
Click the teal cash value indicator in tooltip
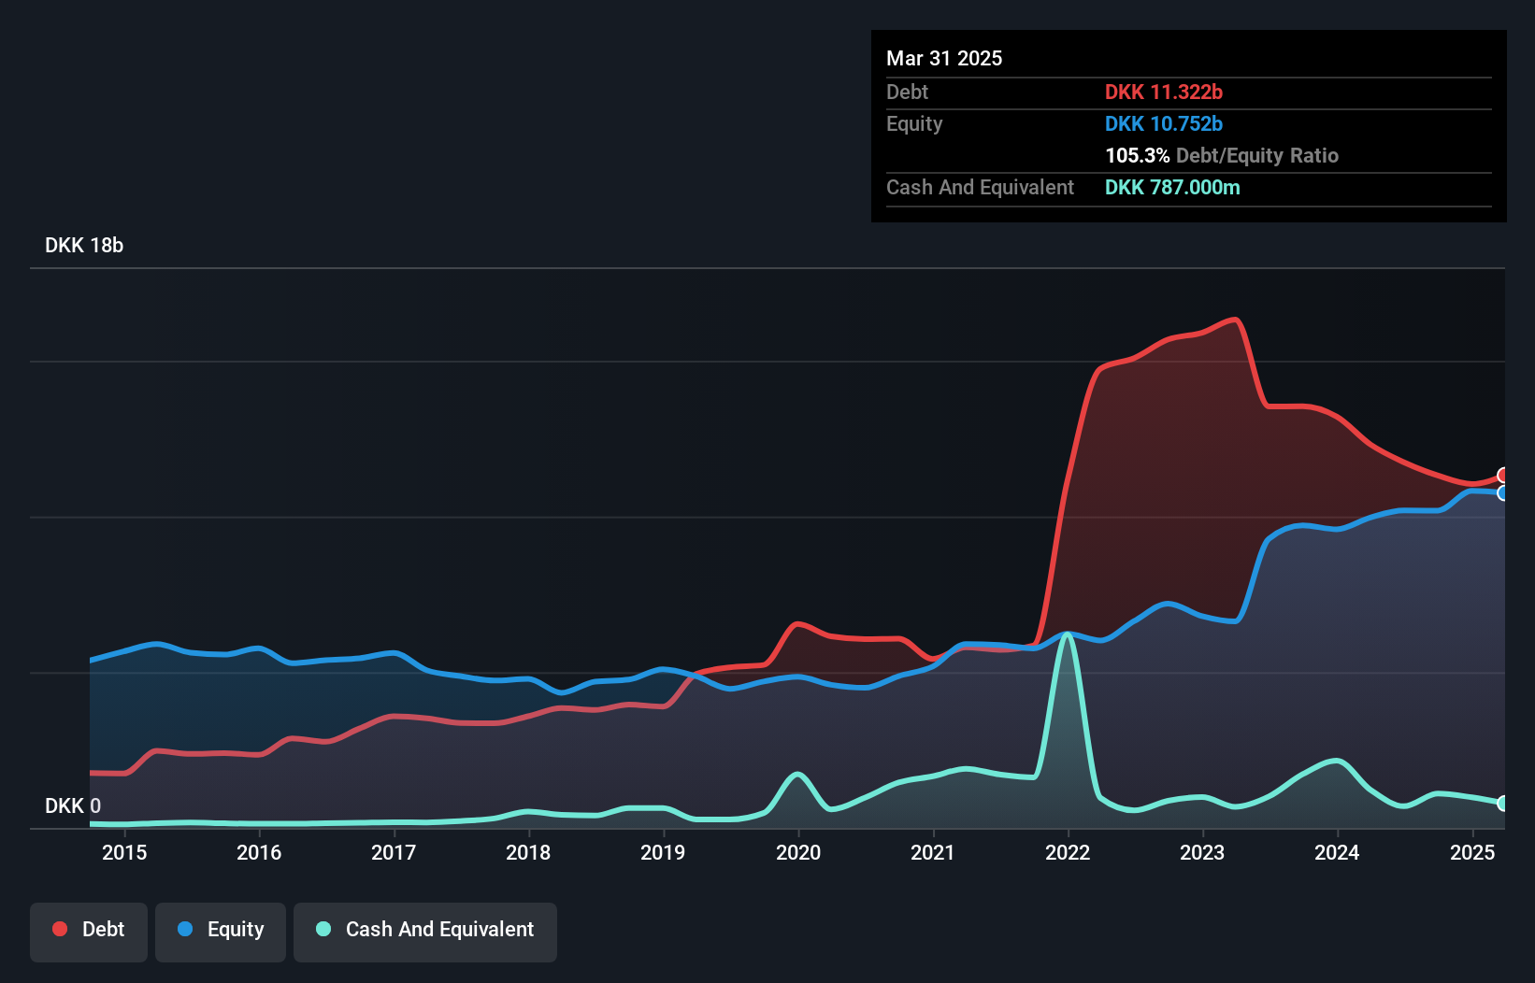[1172, 187]
